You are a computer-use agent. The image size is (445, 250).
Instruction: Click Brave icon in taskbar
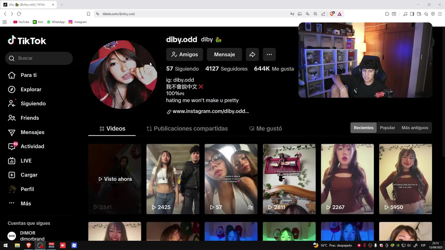pyautogui.click(x=29, y=245)
